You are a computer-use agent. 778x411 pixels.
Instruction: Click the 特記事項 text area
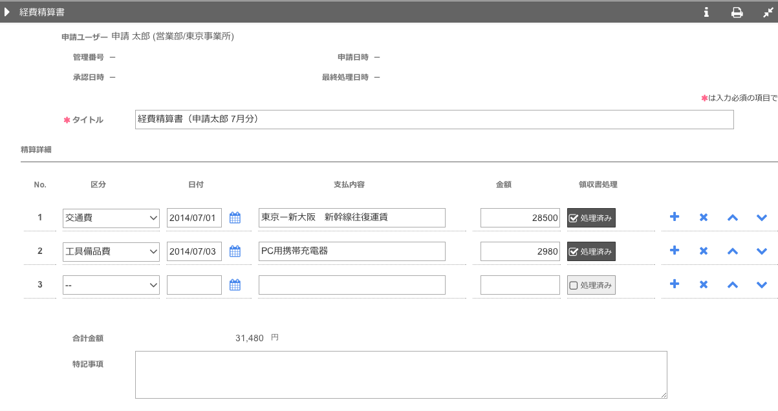point(401,375)
